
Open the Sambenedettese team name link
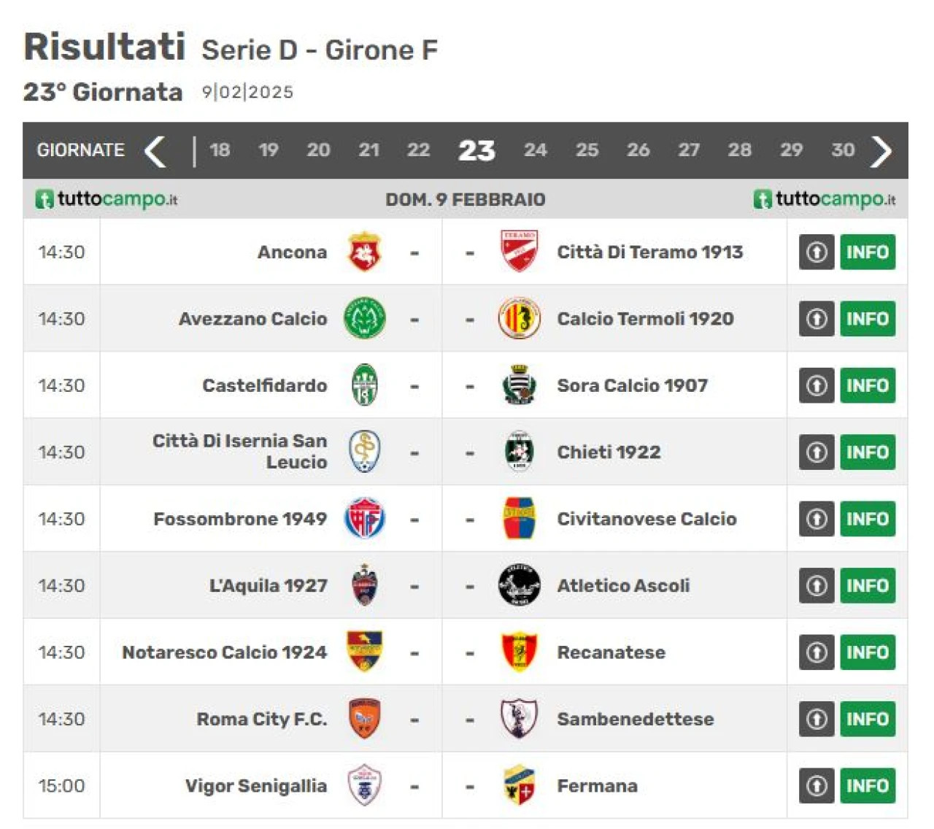[x=636, y=719]
